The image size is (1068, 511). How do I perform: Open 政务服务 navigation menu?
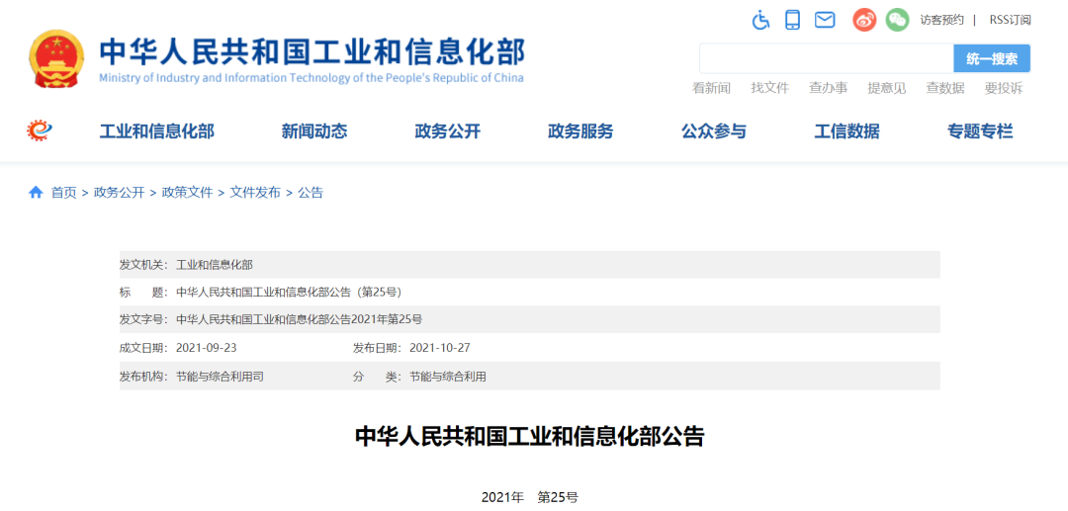click(580, 131)
